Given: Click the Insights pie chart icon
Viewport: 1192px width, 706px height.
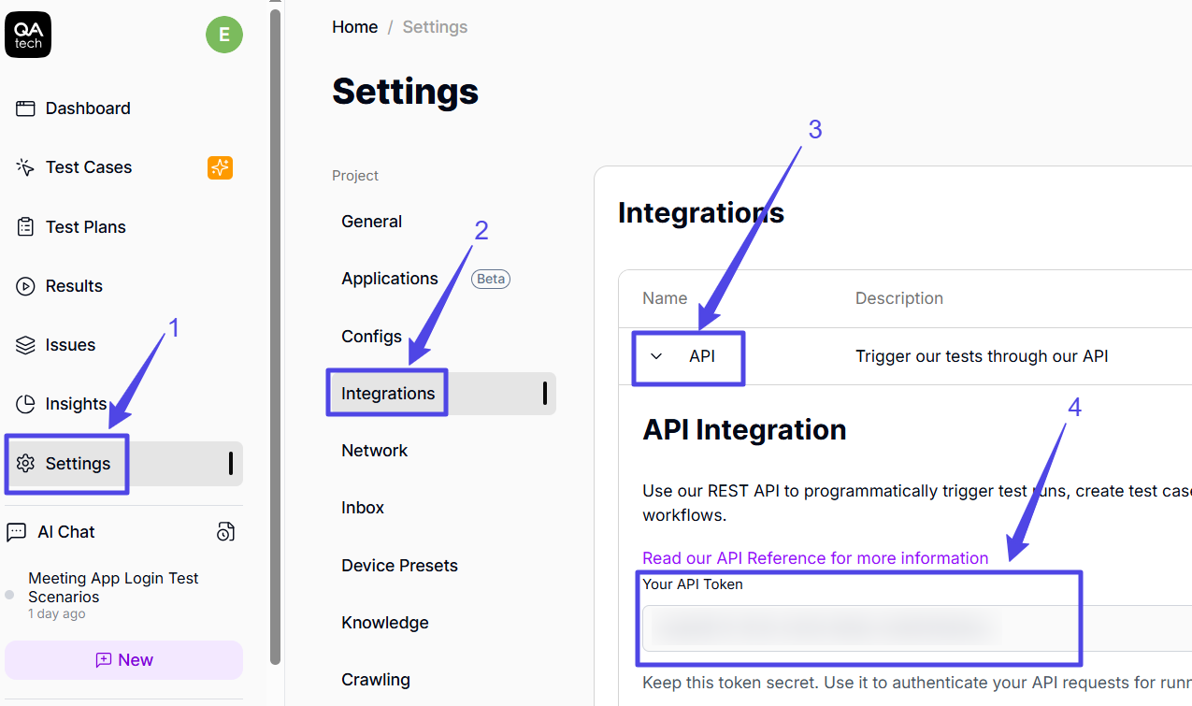Looking at the screenshot, I should click(25, 404).
